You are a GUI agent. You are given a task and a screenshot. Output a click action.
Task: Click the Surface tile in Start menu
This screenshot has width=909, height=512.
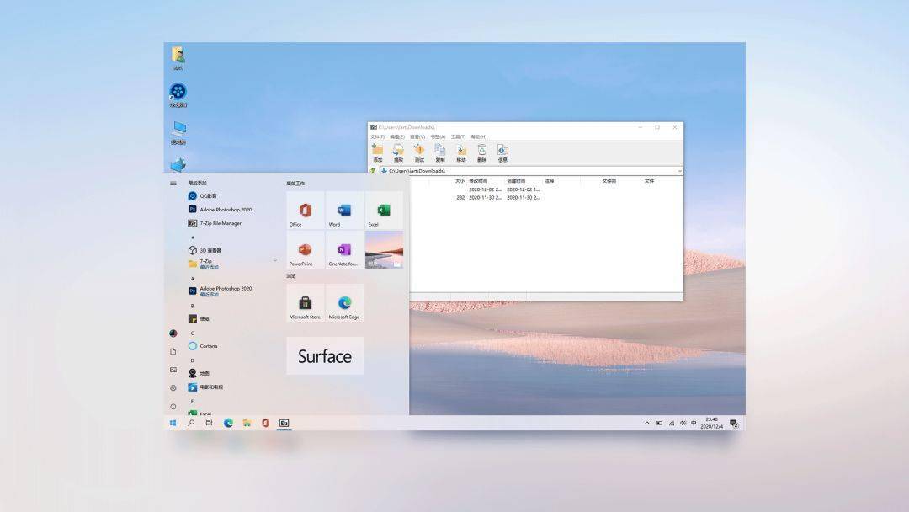click(x=325, y=355)
